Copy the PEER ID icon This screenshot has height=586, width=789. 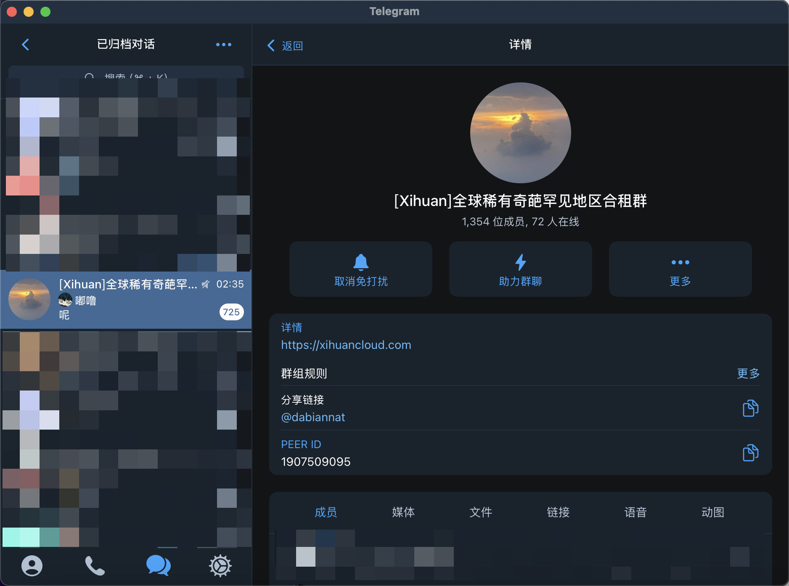tap(750, 453)
